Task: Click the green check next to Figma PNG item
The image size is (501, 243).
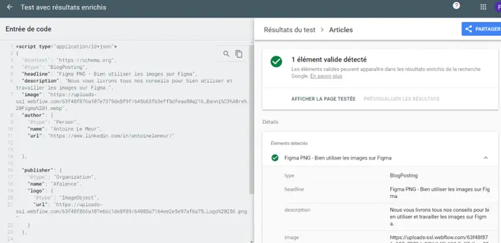Action: pyautogui.click(x=275, y=158)
